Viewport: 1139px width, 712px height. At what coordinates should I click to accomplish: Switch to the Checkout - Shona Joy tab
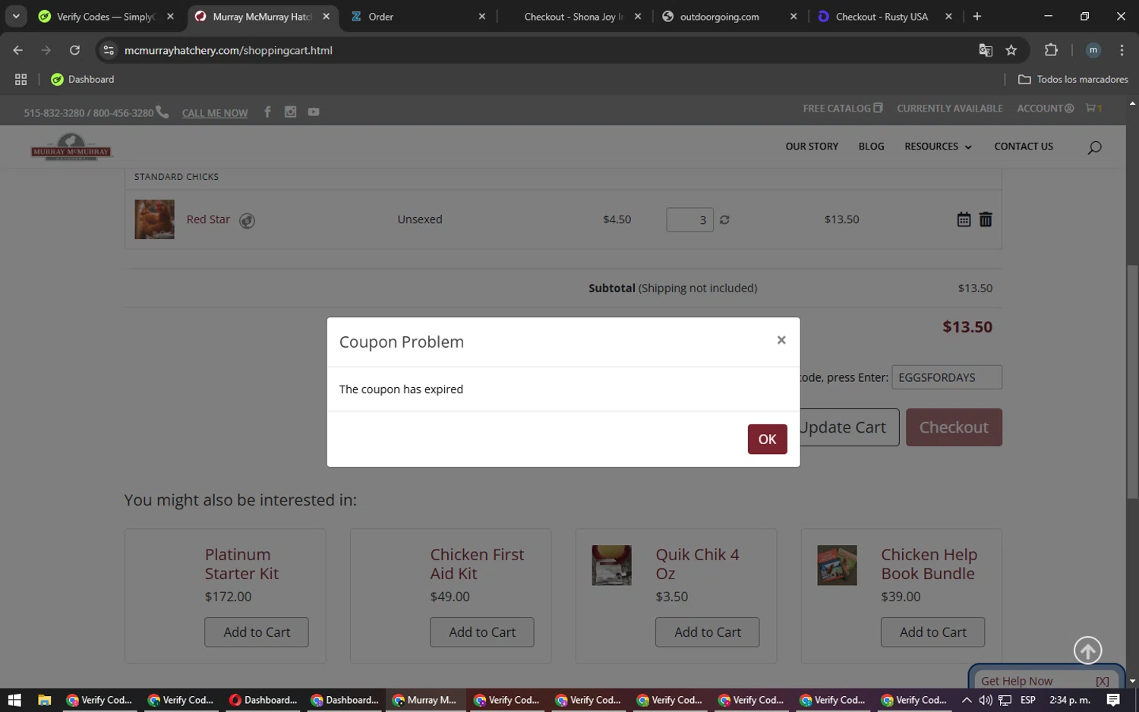(x=574, y=16)
